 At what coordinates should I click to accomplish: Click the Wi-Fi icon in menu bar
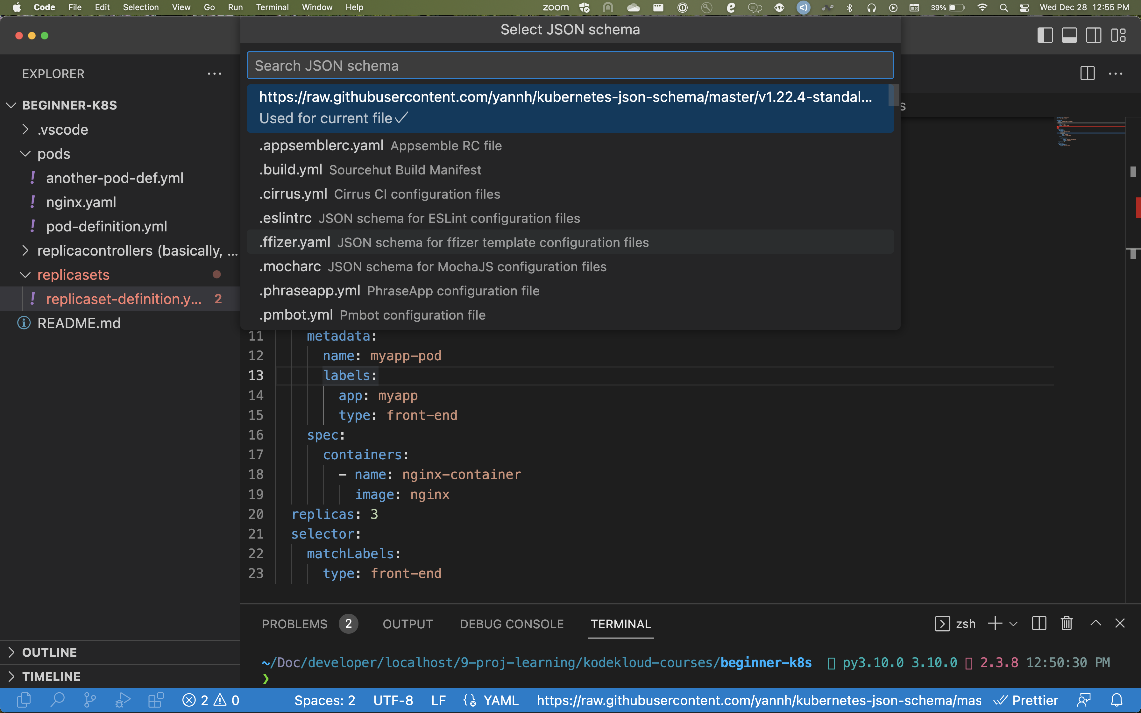click(x=982, y=8)
